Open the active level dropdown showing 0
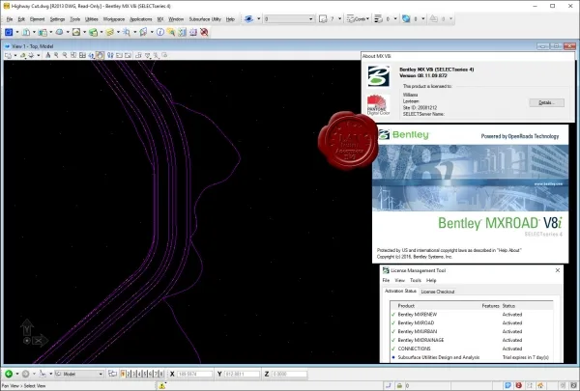The height and width of the screenshot is (391, 580). click(288, 19)
